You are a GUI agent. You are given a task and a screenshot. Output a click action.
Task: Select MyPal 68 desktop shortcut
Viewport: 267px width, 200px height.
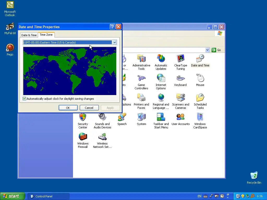point(10,29)
